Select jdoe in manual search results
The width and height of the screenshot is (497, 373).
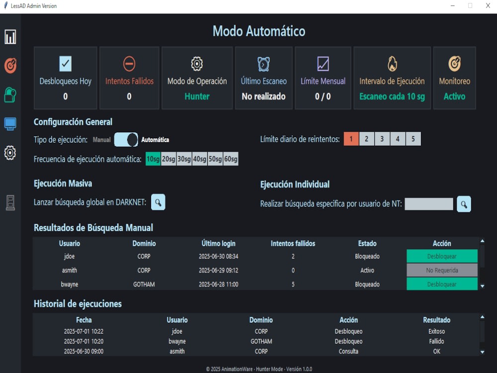point(70,256)
